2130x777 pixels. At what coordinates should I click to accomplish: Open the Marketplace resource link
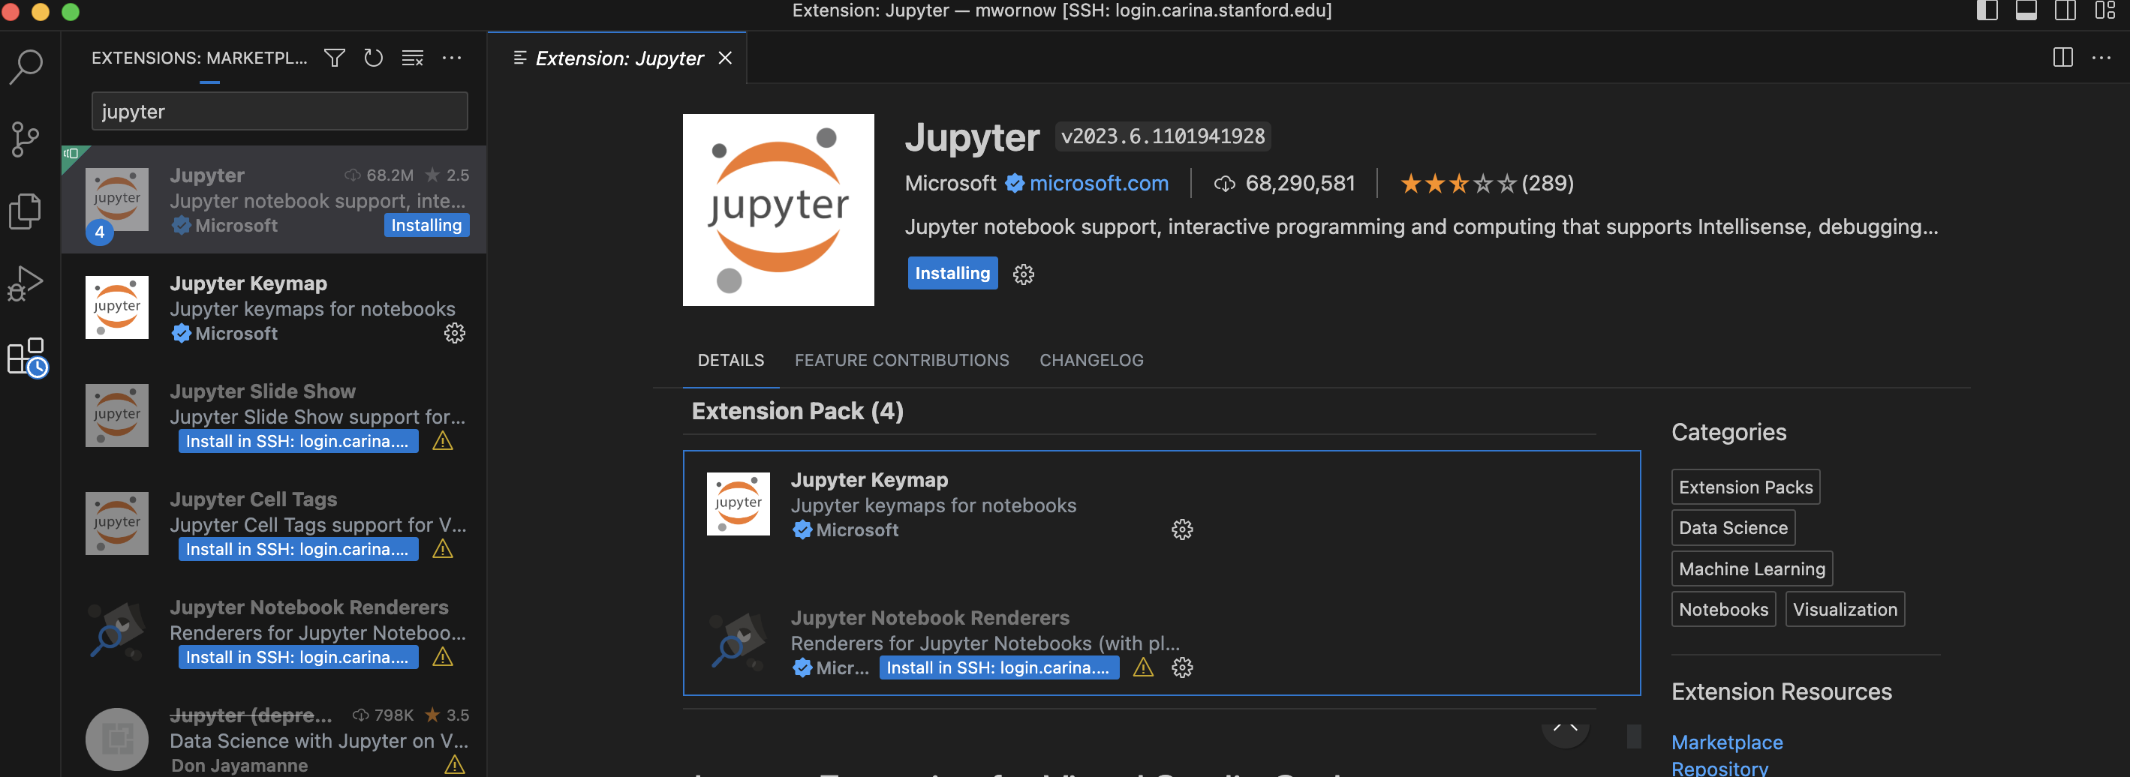click(x=1727, y=742)
